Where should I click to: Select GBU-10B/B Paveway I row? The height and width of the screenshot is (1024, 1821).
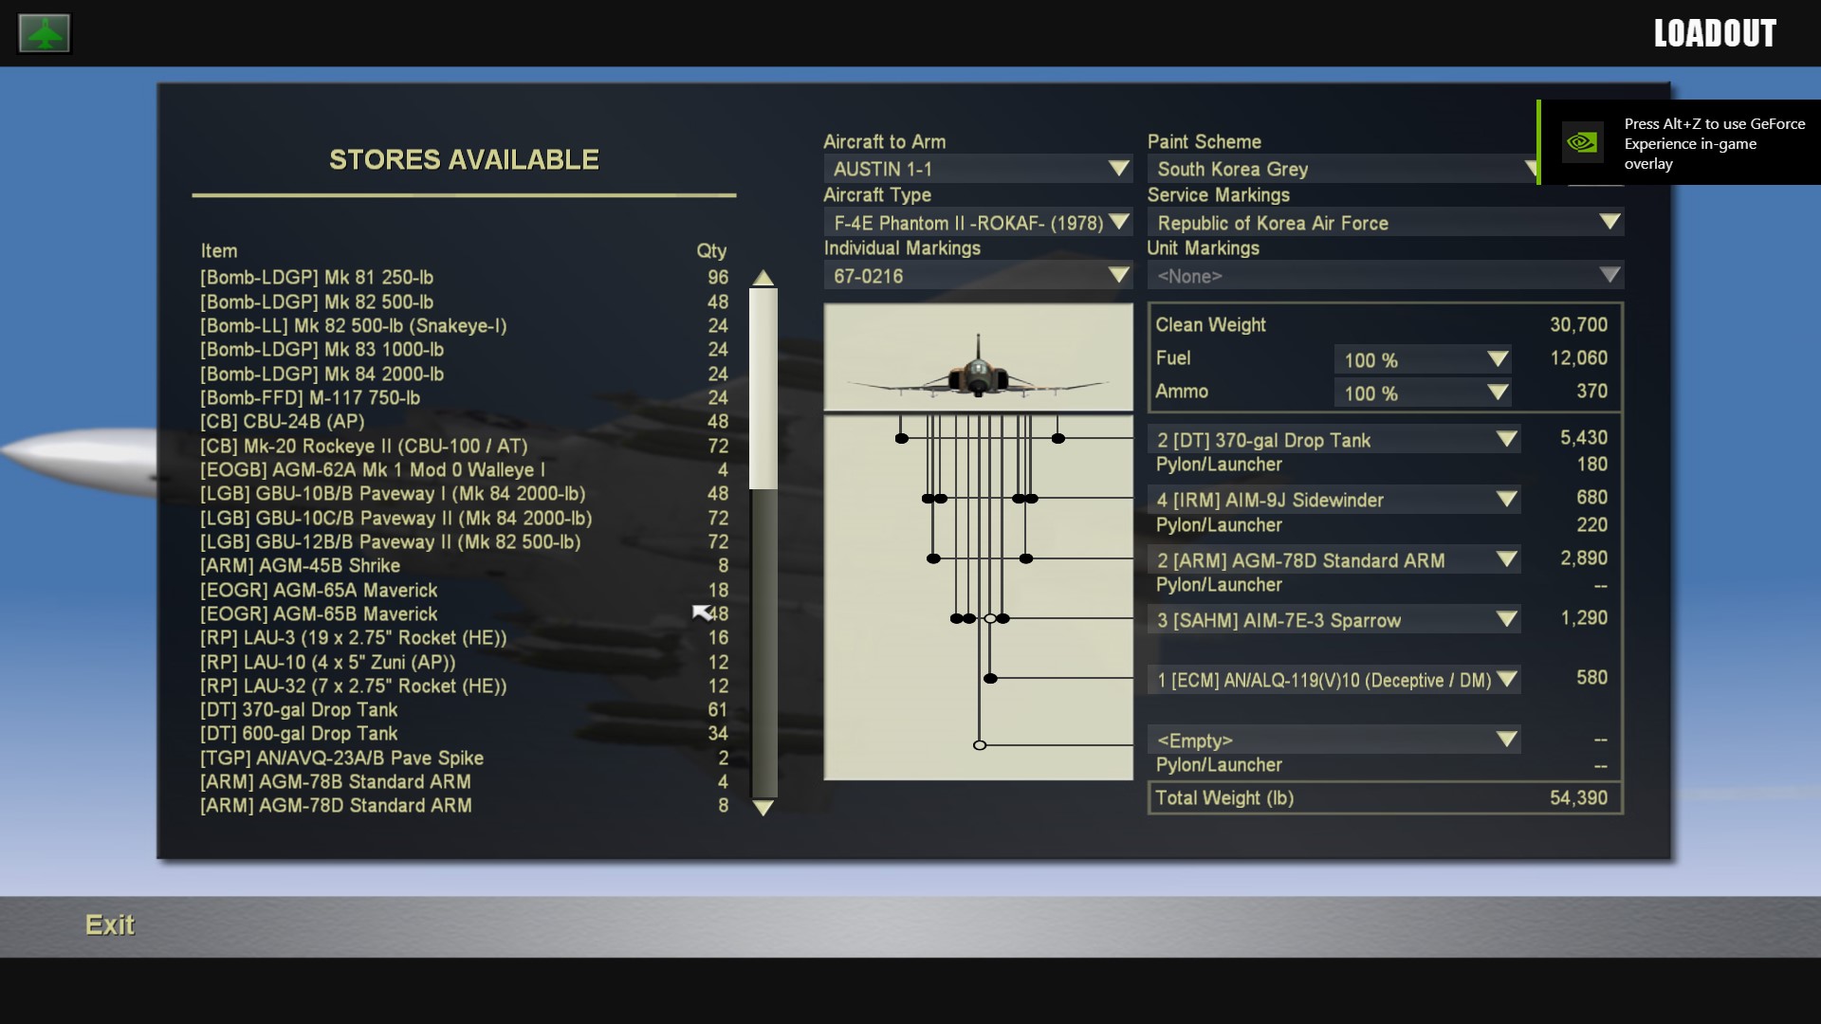[465, 494]
